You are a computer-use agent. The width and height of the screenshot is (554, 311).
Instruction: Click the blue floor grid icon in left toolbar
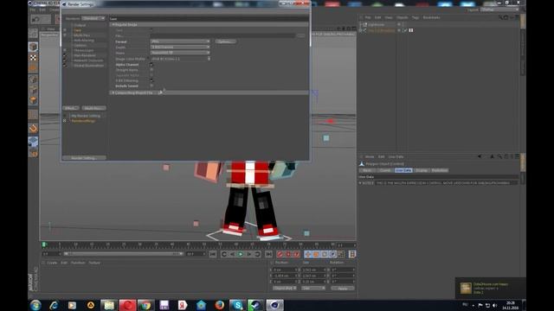click(x=33, y=142)
